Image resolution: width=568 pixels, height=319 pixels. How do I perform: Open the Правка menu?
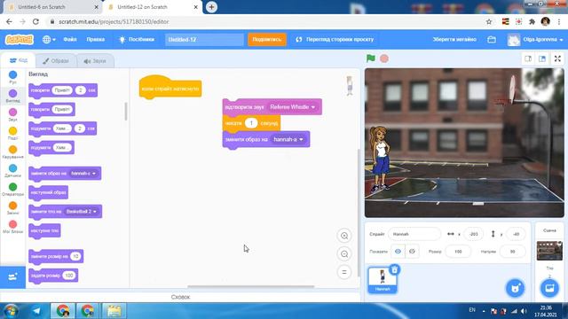[x=96, y=39]
